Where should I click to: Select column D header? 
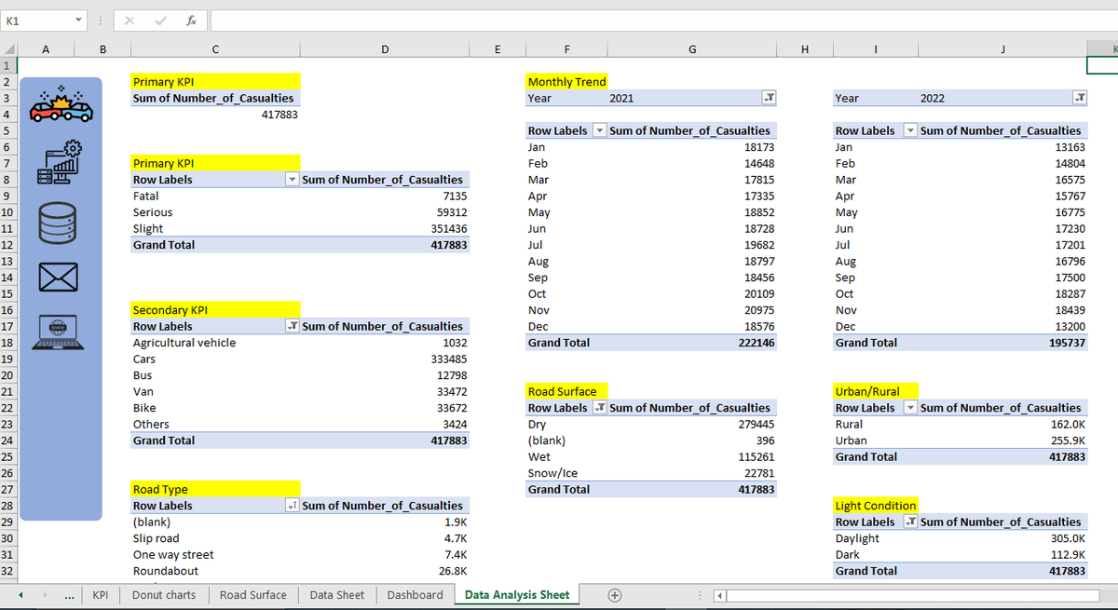[384, 48]
